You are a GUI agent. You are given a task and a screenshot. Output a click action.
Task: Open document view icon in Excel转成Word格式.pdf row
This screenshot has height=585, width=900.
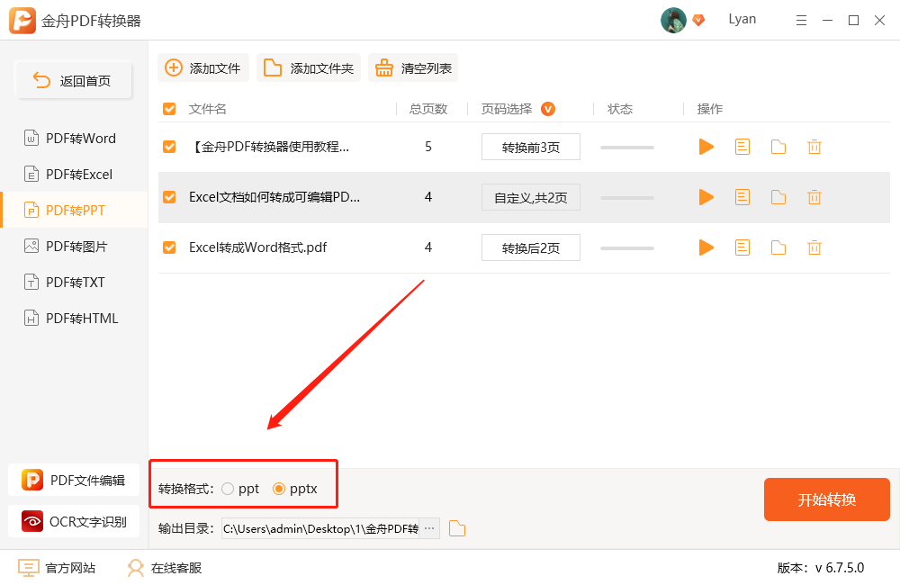[x=742, y=248]
